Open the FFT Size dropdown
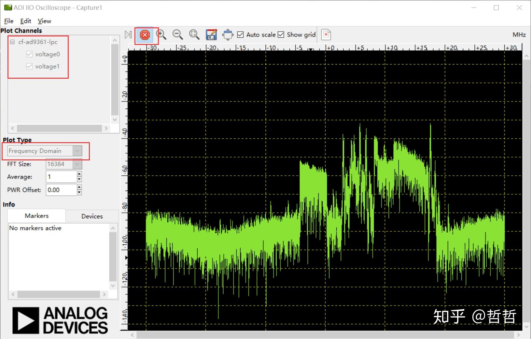531x339 pixels. coord(64,164)
